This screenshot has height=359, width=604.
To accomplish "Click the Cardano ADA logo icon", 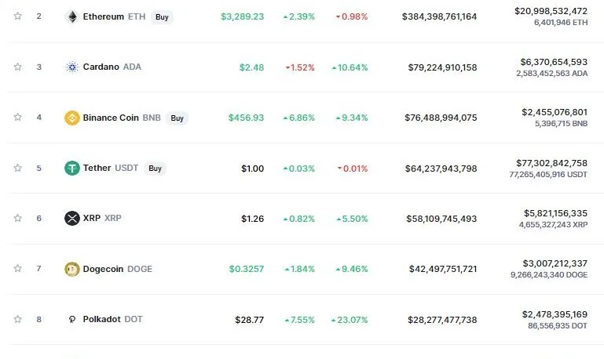I will pos(72,67).
